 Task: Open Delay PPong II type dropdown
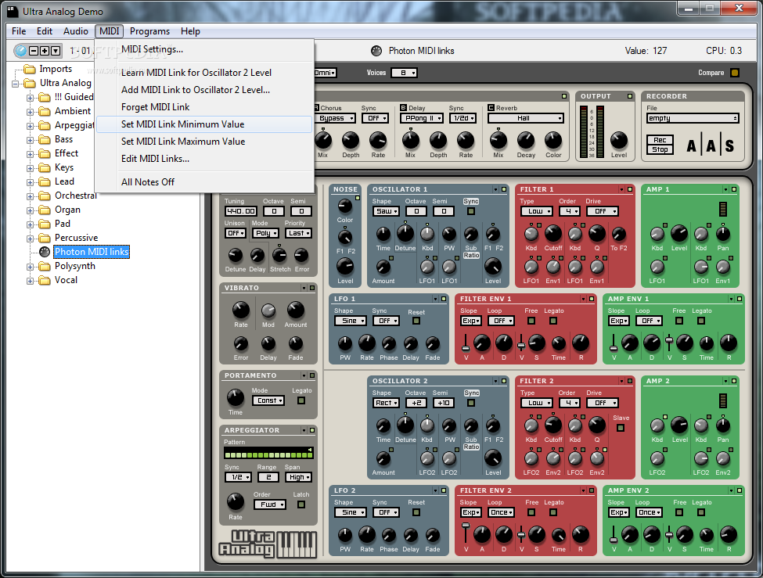421,118
